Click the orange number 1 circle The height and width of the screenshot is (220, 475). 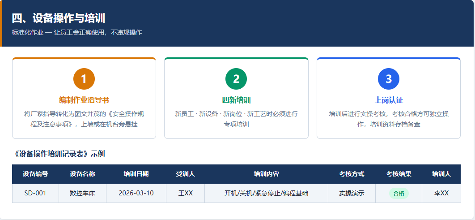click(x=84, y=79)
